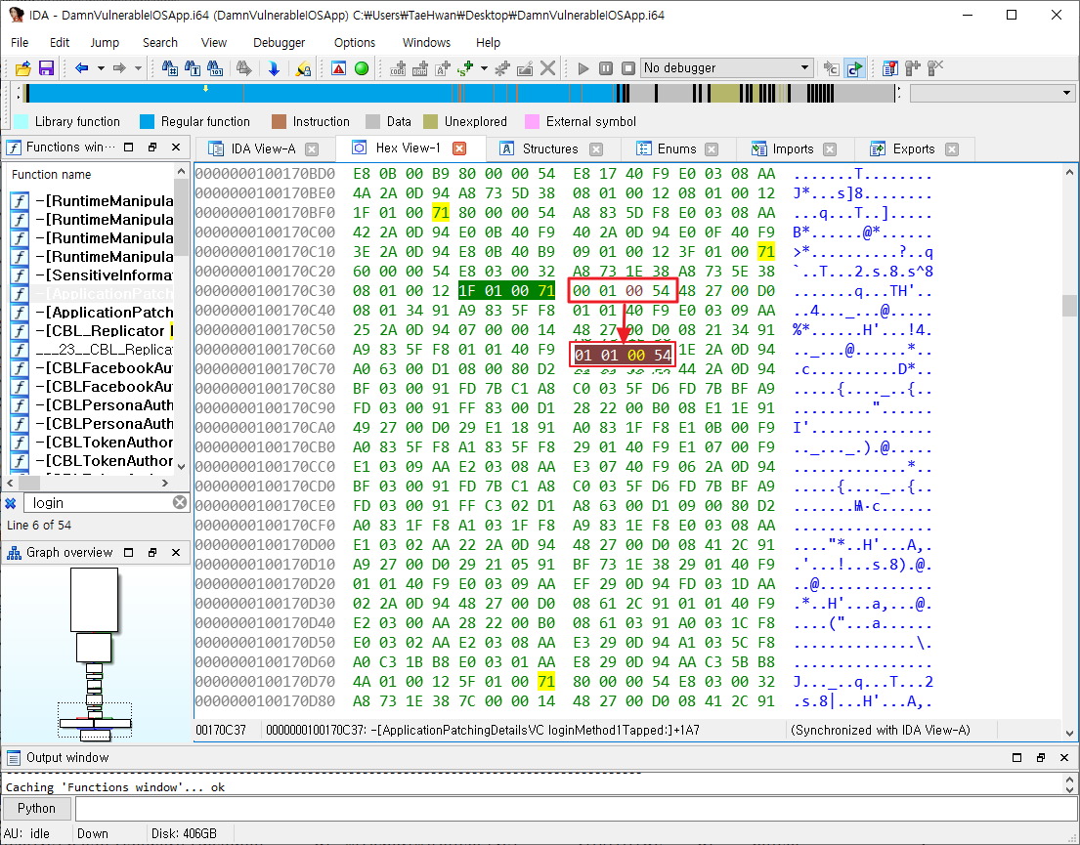Select the first -[CBLTokenAuthor function row
This screenshot has height=845, width=1080.
pos(91,443)
